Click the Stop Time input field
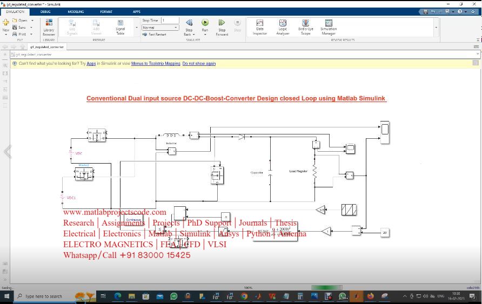The image size is (482, 304). [170, 21]
